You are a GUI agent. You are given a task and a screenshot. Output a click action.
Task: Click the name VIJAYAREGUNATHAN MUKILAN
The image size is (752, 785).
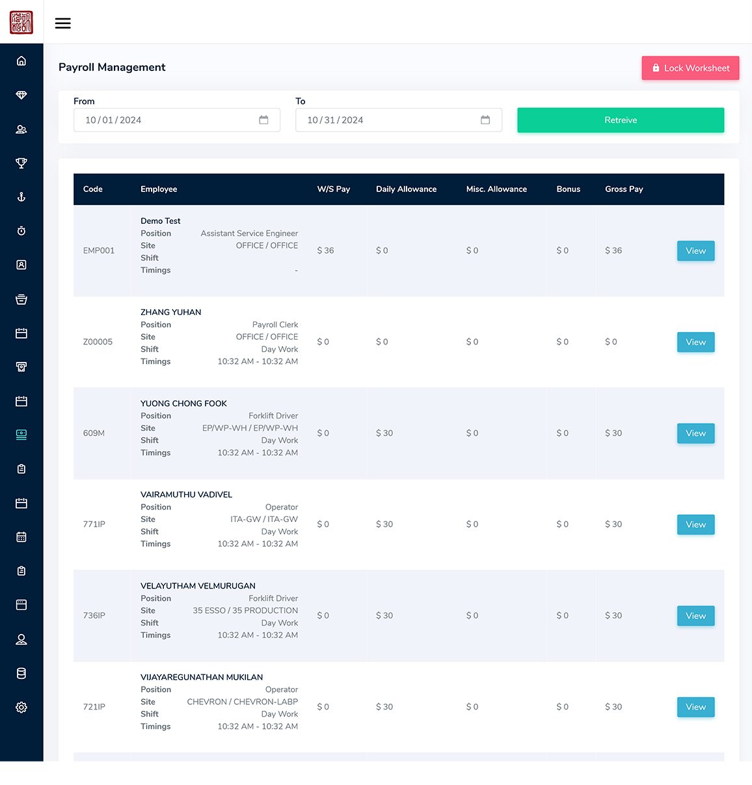tap(202, 677)
